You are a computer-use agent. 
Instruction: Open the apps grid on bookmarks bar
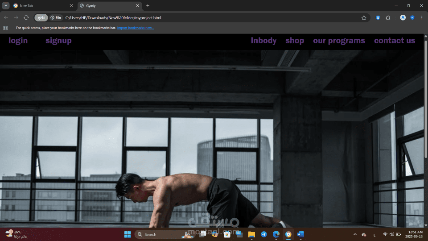(5, 28)
